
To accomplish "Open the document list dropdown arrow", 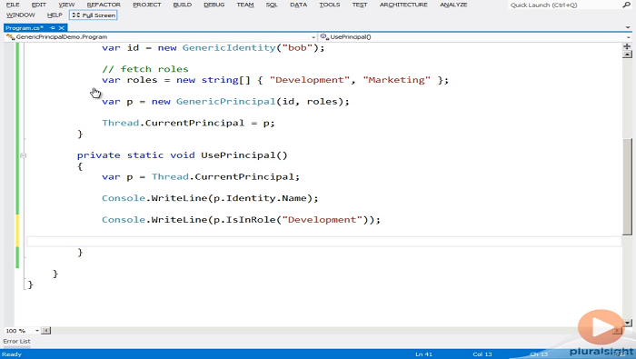I will [x=628, y=27].
